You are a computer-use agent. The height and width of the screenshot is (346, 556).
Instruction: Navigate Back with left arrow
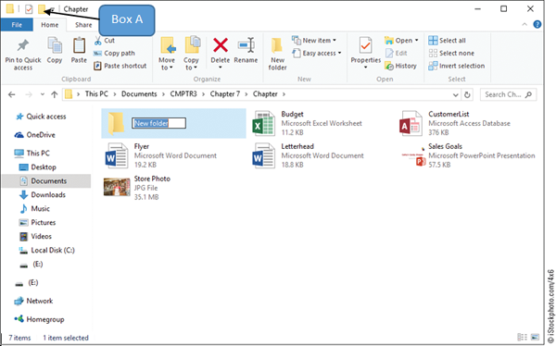pos(12,94)
